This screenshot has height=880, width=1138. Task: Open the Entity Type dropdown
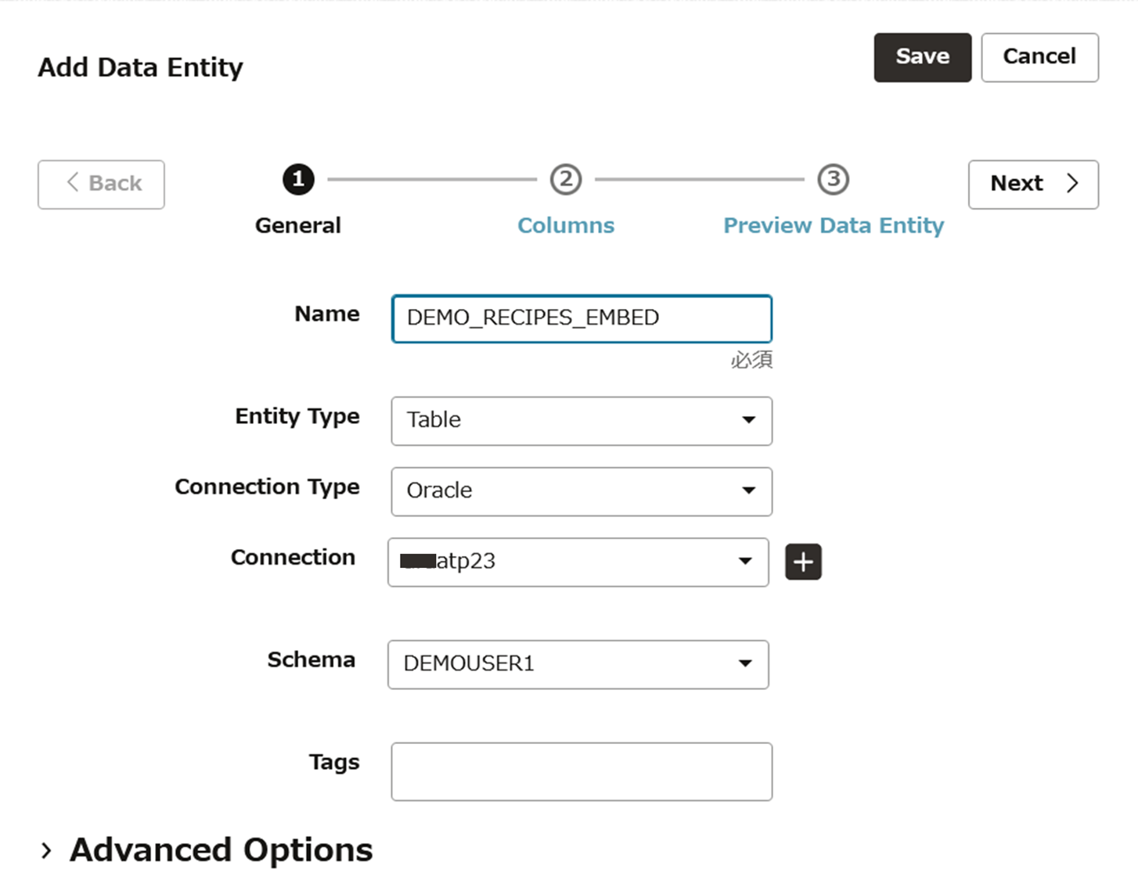click(x=581, y=421)
